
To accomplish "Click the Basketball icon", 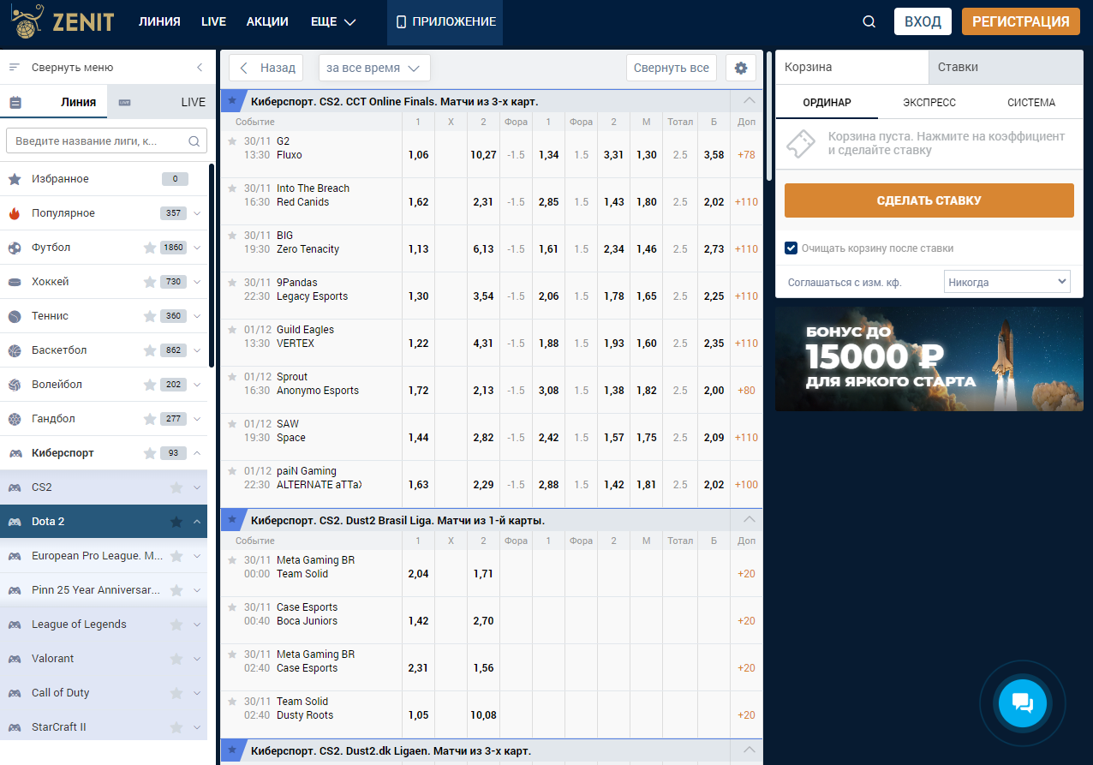I will 15,350.
